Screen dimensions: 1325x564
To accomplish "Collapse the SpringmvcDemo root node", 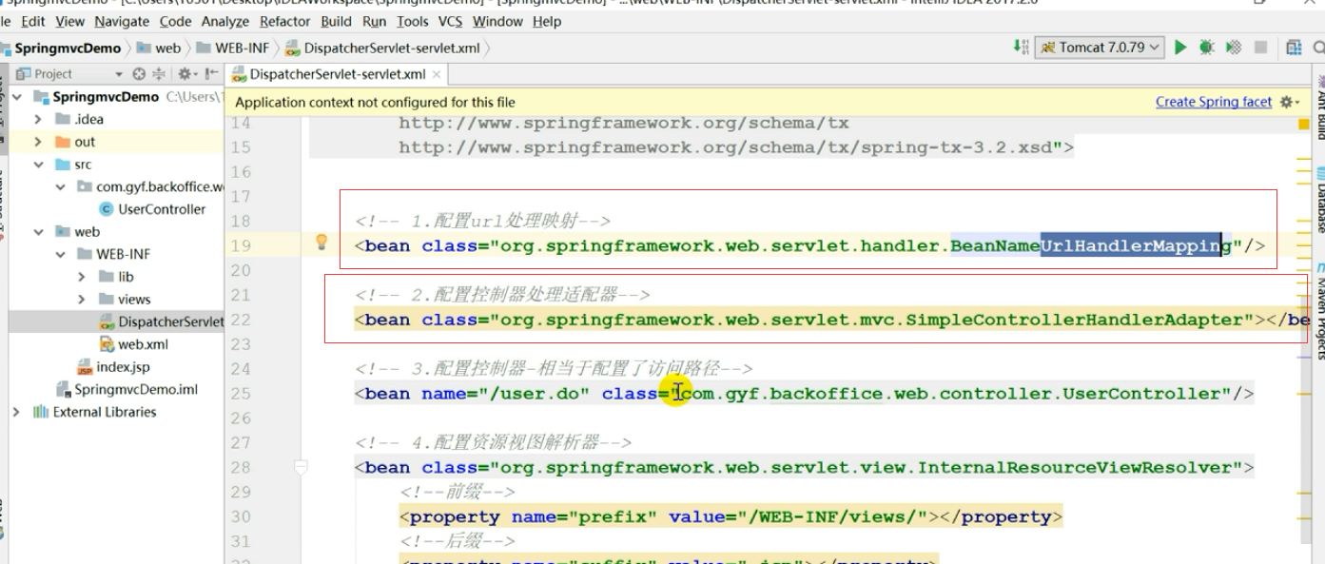I will coord(16,97).
